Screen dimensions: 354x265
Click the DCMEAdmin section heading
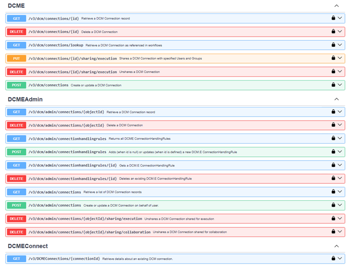click(25, 99)
